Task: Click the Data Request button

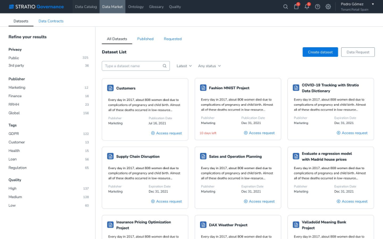Action: (x=358, y=52)
